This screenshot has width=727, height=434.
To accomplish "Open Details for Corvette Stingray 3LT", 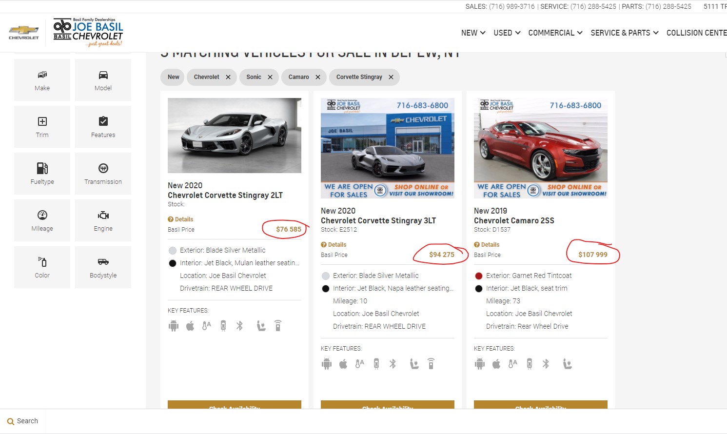I will [334, 245].
